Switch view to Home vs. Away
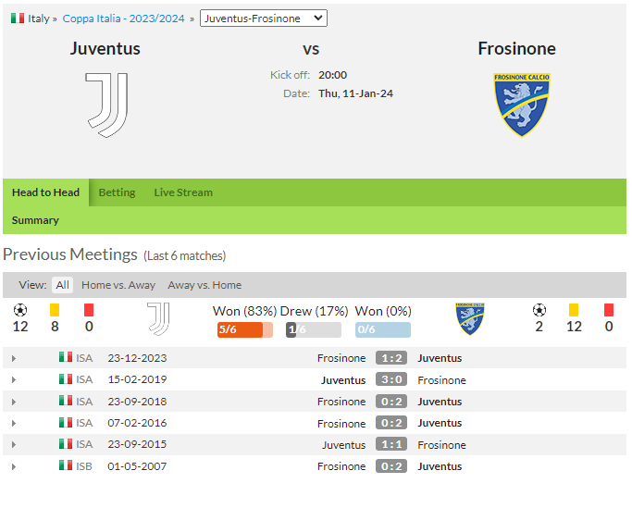The height and width of the screenshot is (508, 632). pos(118,285)
